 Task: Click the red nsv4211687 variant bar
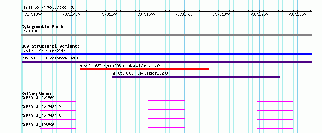(145, 69)
